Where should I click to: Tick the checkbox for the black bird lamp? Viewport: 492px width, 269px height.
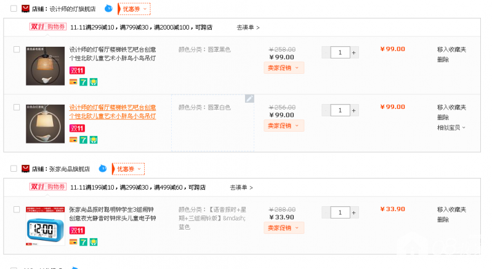click(17, 49)
